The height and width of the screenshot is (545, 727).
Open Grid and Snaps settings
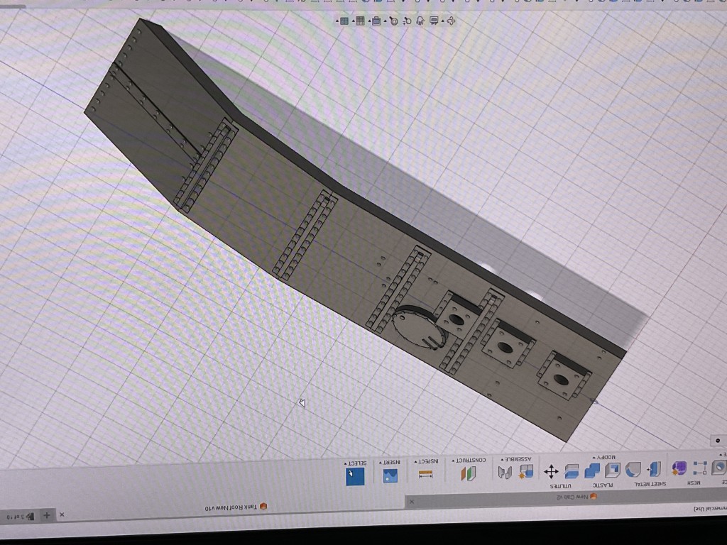(360, 21)
